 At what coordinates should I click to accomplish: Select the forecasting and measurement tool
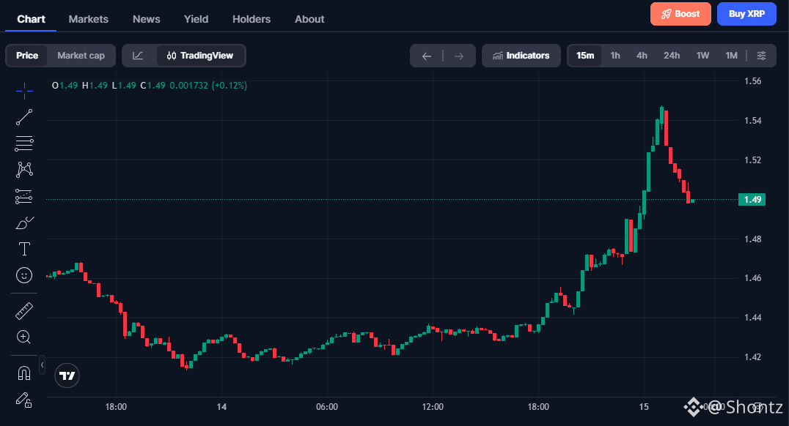pyautogui.click(x=24, y=196)
